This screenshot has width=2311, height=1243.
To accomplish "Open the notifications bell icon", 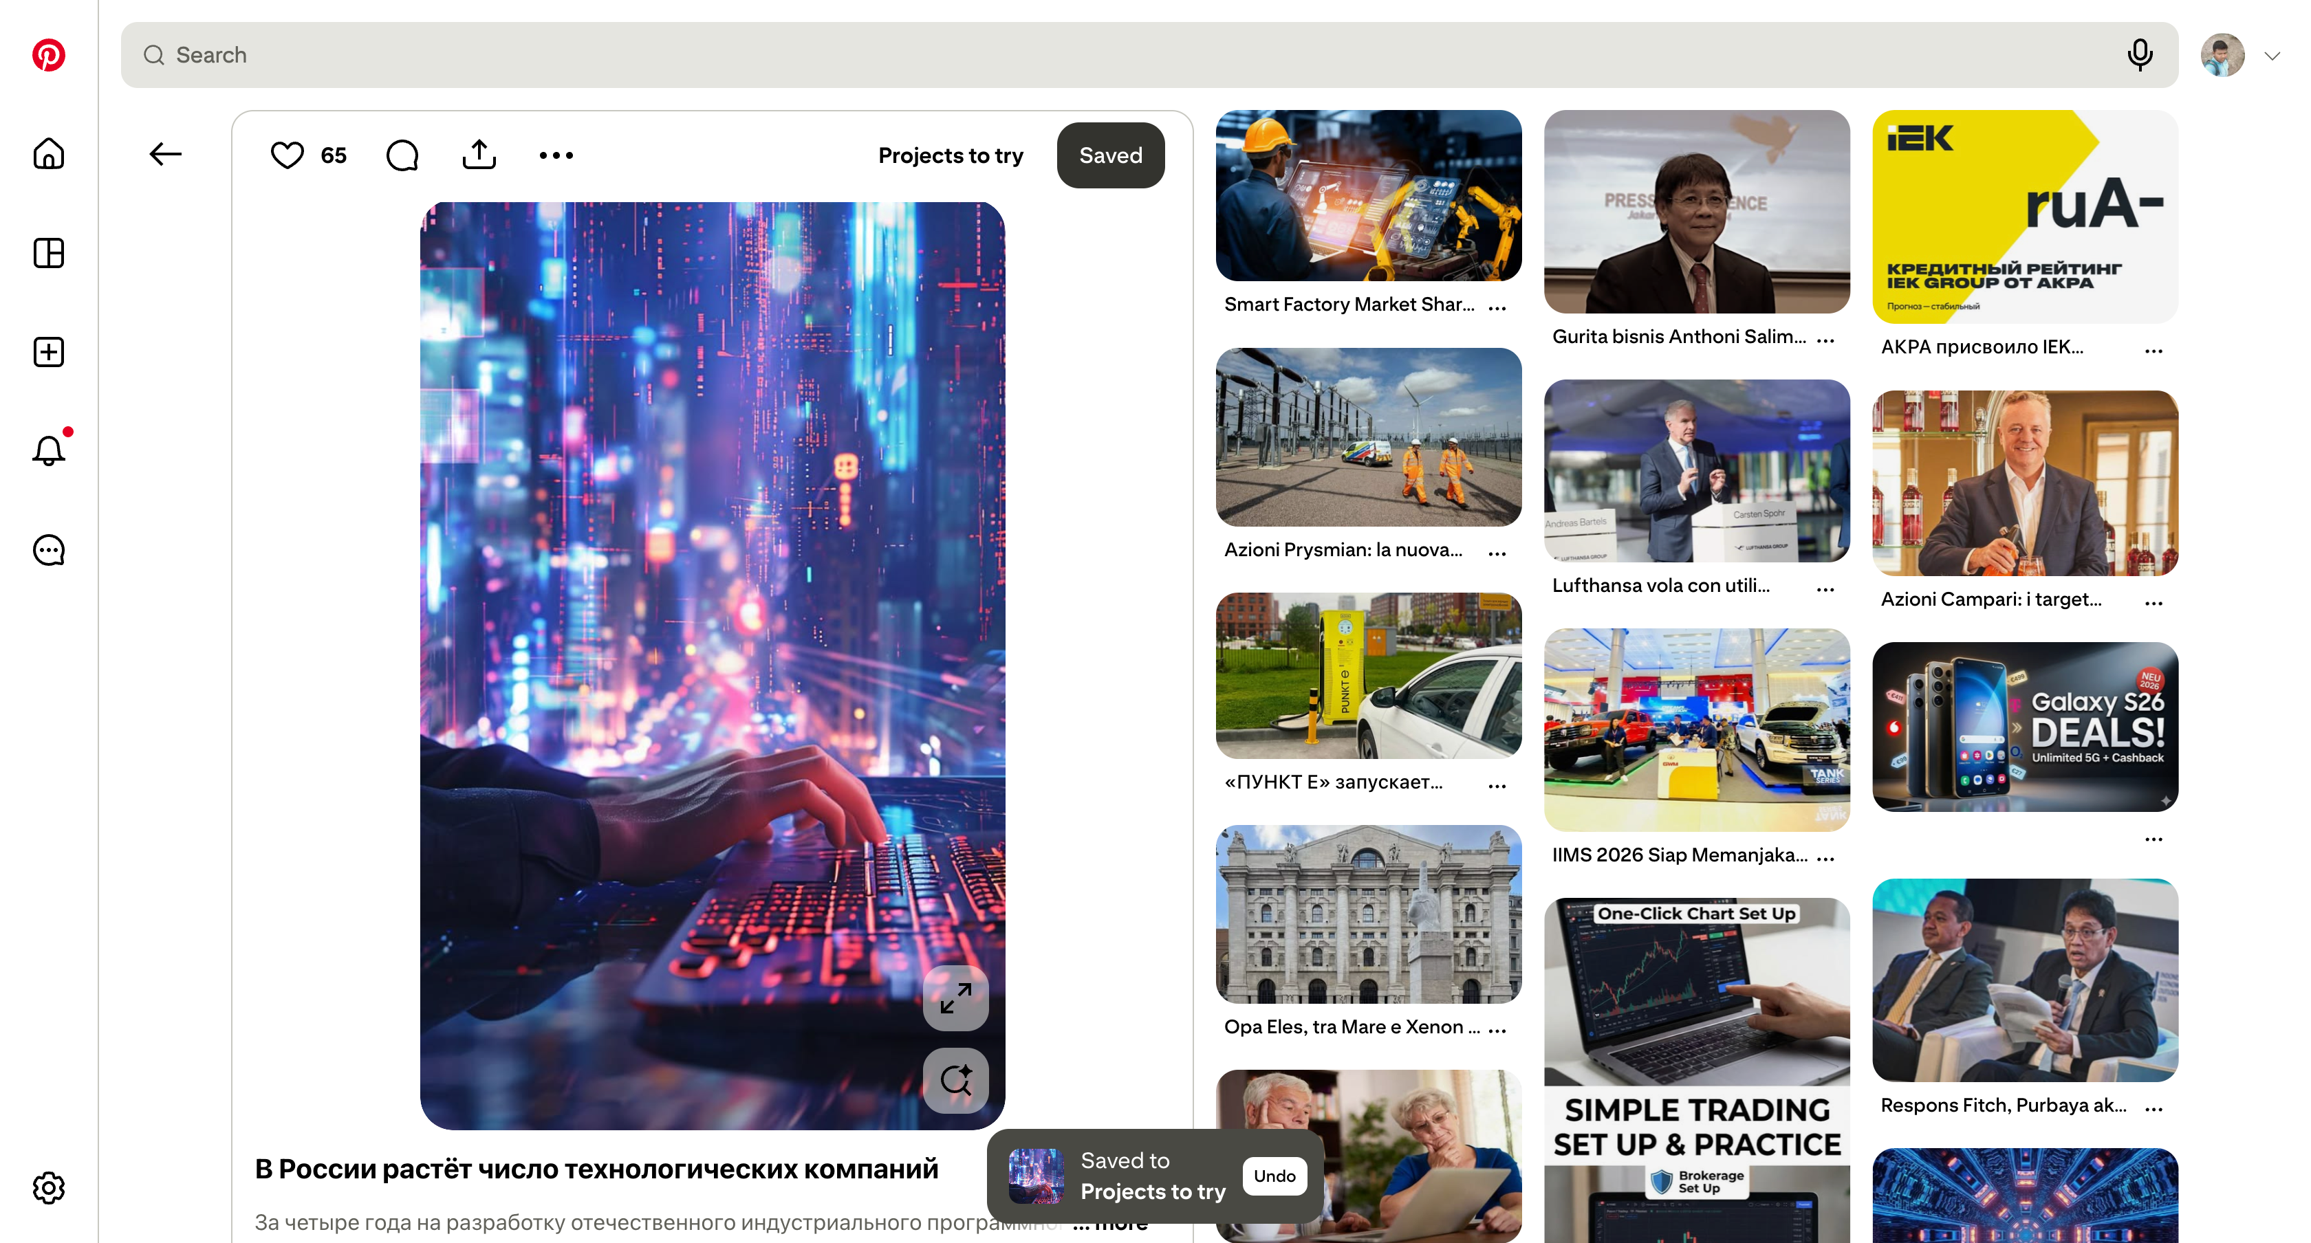I will coord(48,450).
